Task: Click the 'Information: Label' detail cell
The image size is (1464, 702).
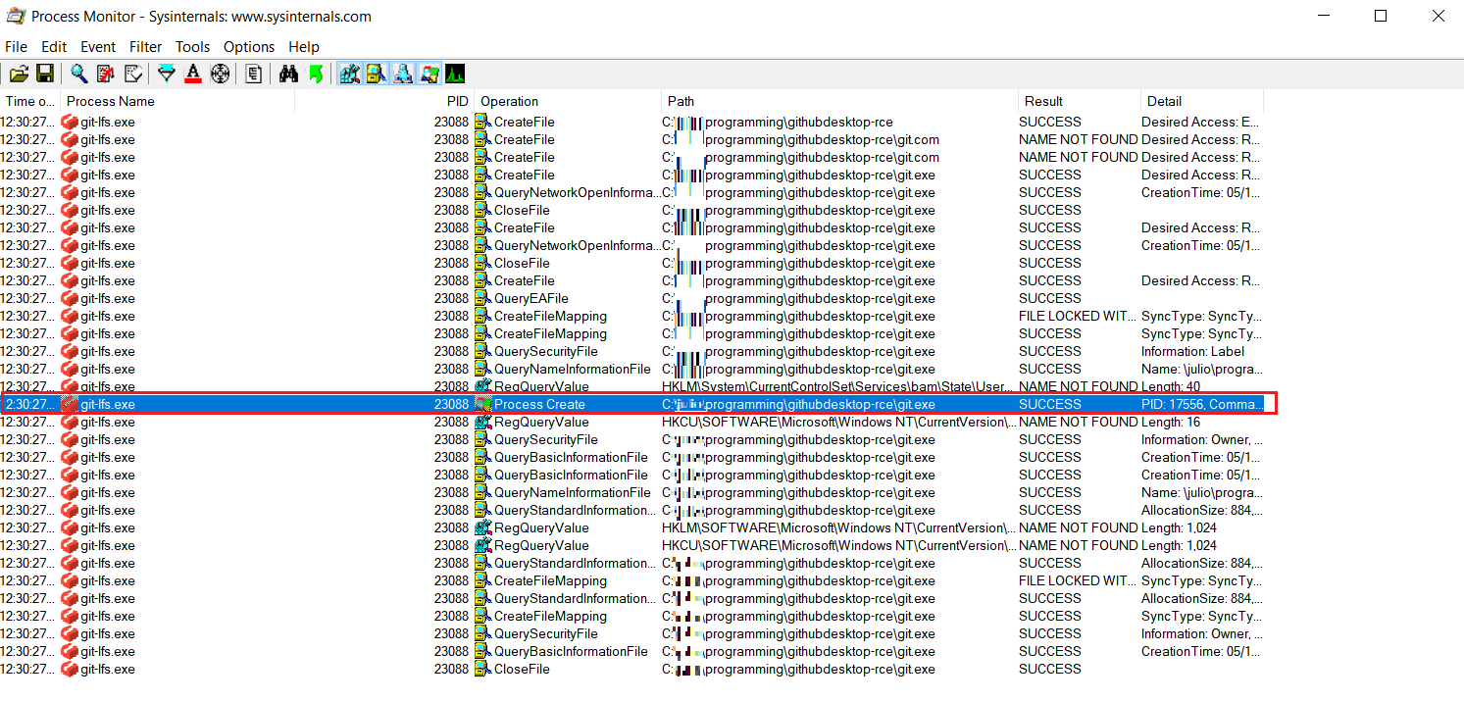Action: [x=1192, y=351]
